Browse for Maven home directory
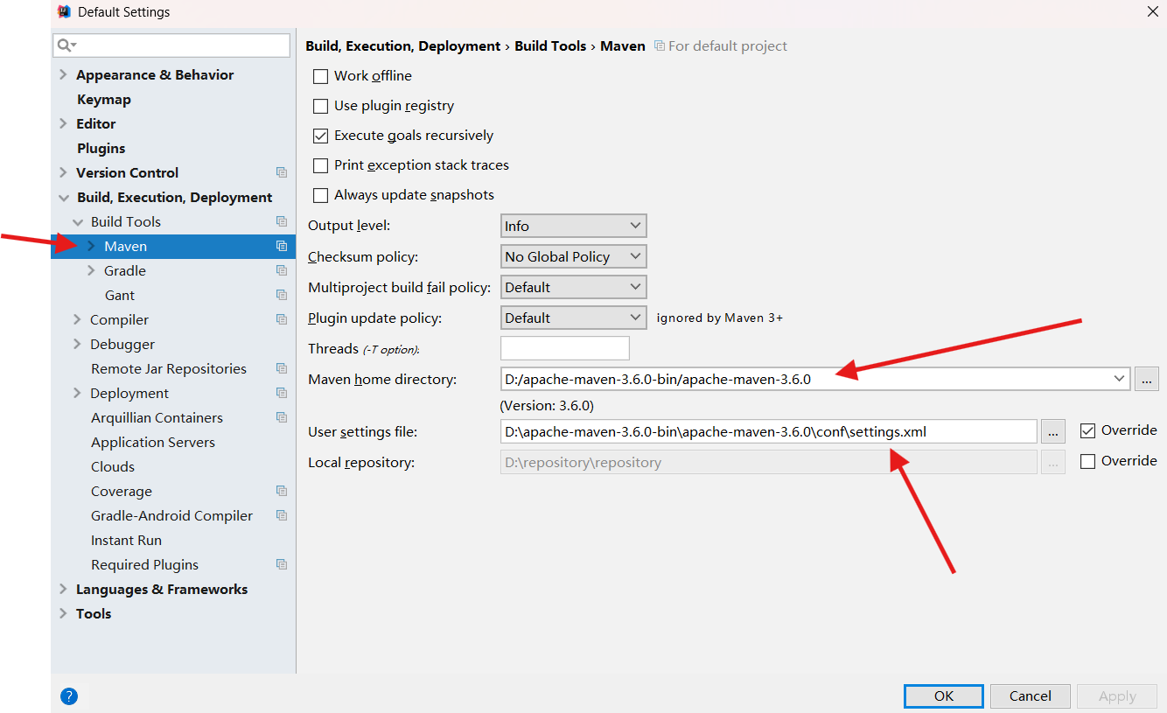The image size is (1167, 713). [1147, 379]
